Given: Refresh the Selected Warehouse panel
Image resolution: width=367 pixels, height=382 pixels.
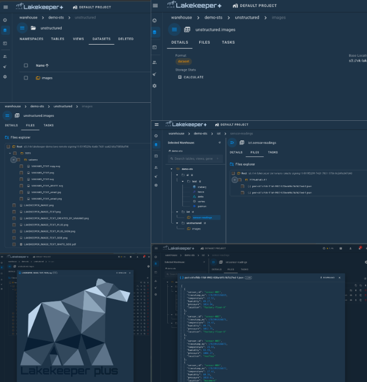Looking at the screenshot, I should pyautogui.click(x=219, y=143).
